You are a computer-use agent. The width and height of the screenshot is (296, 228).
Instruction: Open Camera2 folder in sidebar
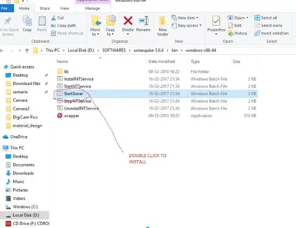point(21,109)
